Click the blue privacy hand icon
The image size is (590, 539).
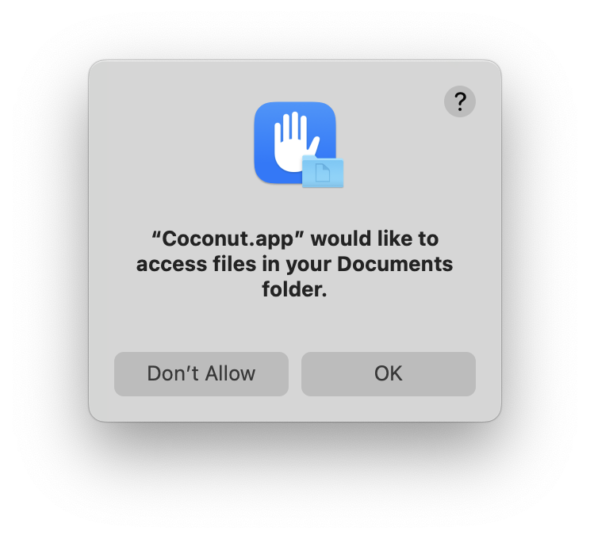[295, 143]
